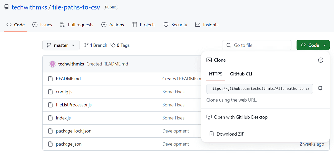Open Development commit for package.json
This screenshot has height=154, width=334.
coord(176,144)
